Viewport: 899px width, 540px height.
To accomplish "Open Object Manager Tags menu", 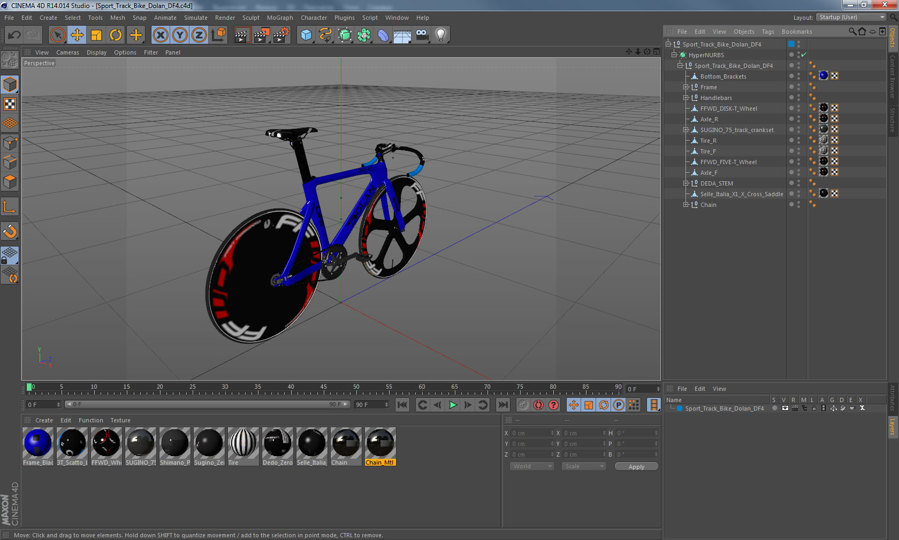I will point(768,32).
